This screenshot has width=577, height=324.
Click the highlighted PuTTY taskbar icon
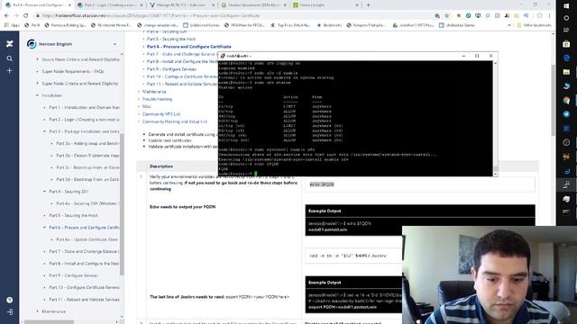pyautogui.click(x=566, y=184)
